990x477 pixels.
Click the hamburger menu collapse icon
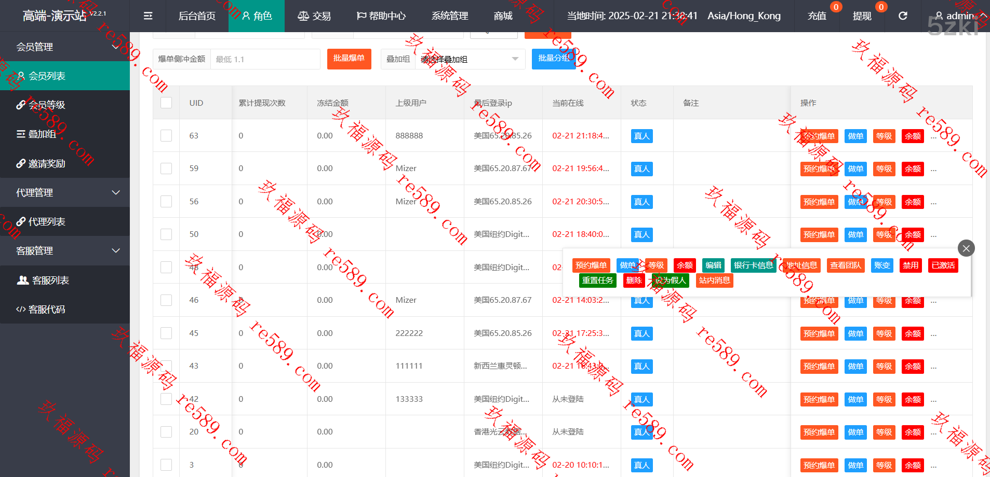[x=148, y=16]
